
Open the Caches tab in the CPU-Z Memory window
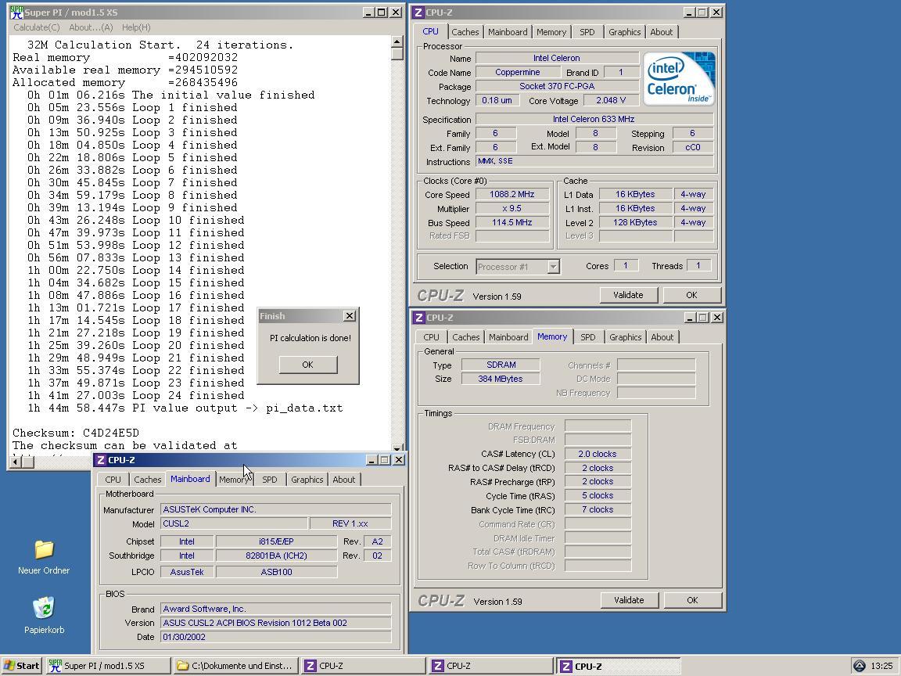coord(465,337)
